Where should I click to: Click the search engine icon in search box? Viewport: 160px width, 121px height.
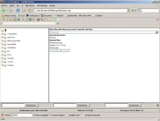click(140, 11)
